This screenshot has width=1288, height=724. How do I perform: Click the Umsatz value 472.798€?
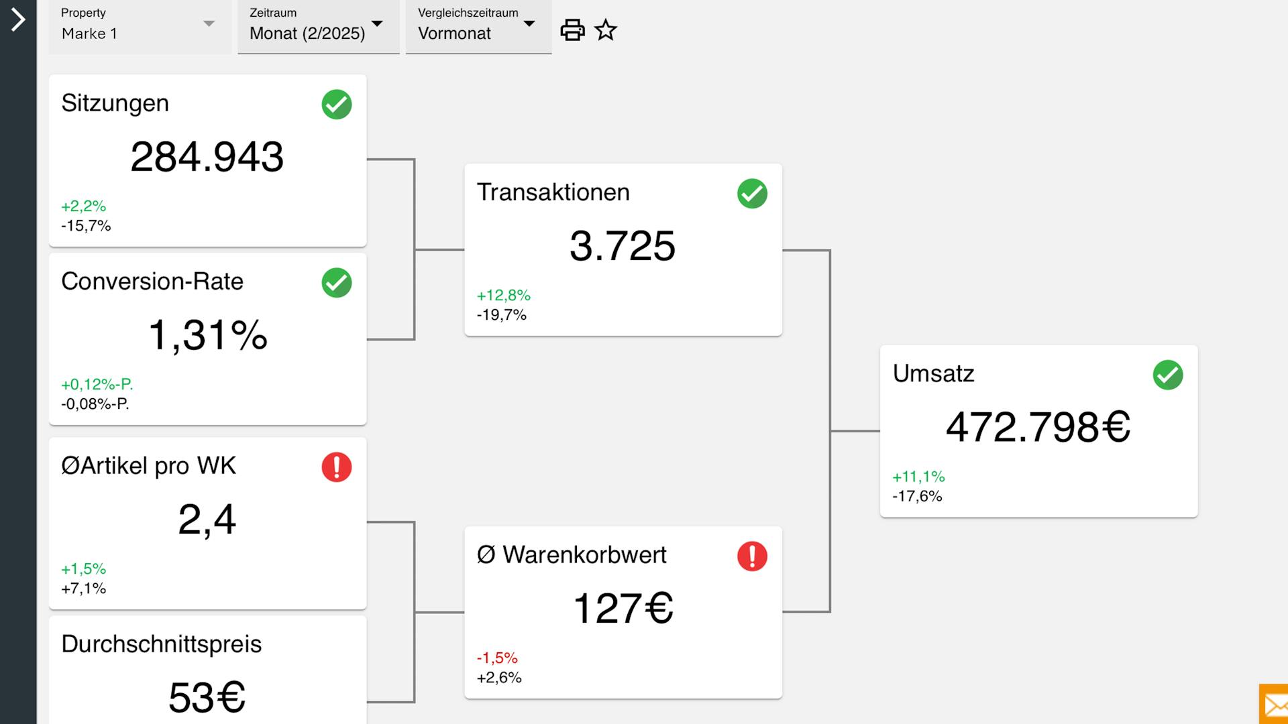pos(1038,427)
